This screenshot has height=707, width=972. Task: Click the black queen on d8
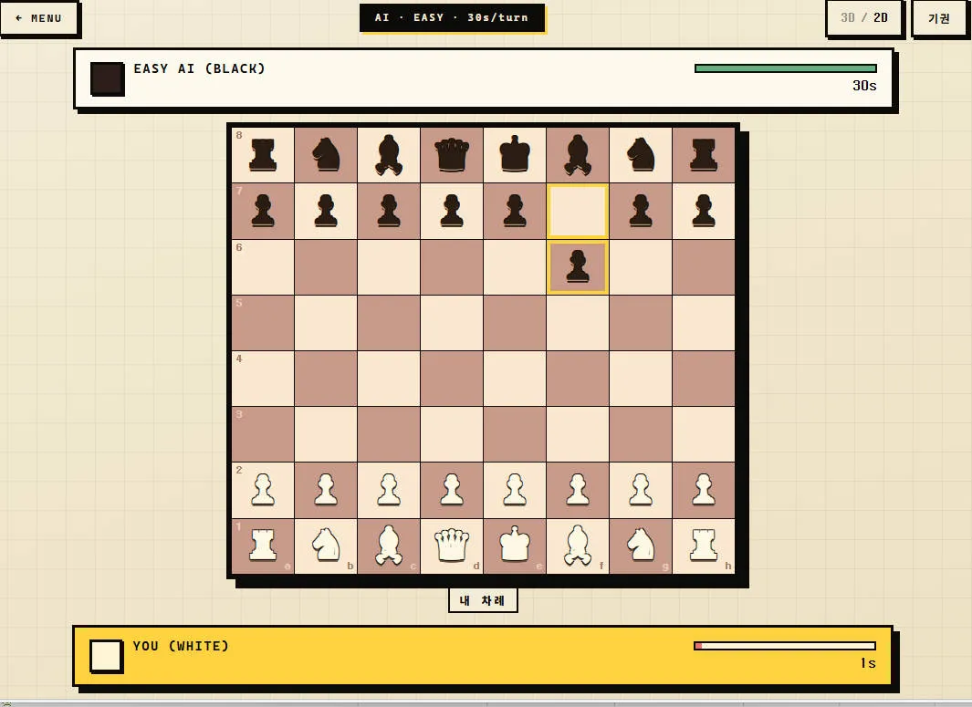click(451, 155)
